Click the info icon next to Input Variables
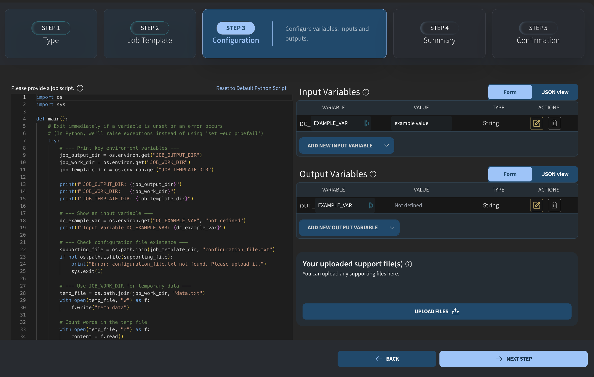Image resolution: width=594 pixels, height=377 pixels. (366, 92)
